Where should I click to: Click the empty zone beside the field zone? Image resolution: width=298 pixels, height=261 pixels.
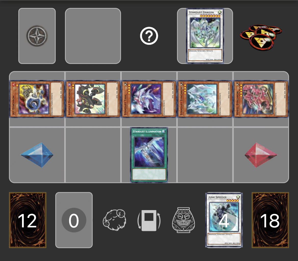(x=93, y=36)
